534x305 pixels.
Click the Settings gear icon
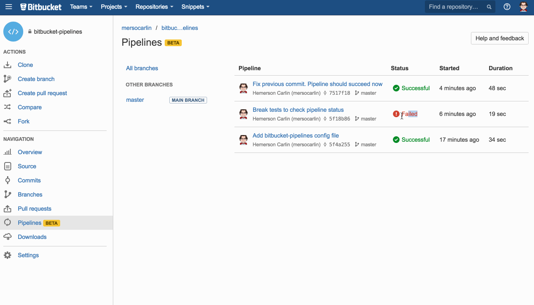tap(7, 255)
